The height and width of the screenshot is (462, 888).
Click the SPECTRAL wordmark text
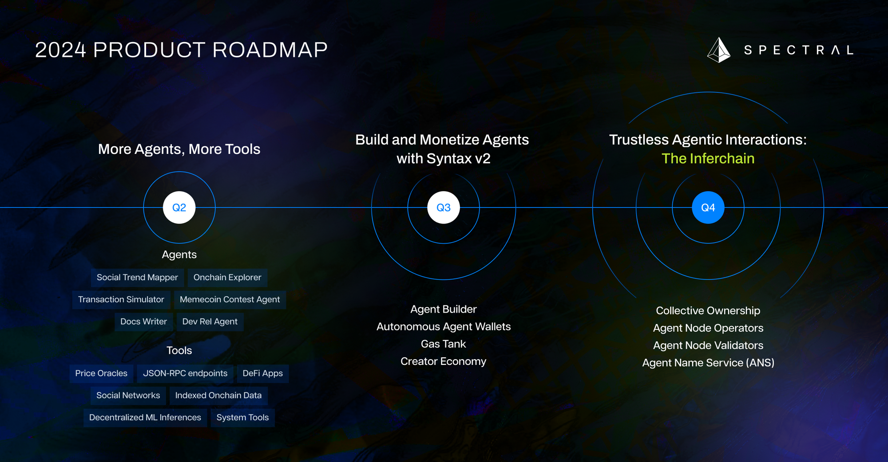coord(799,50)
